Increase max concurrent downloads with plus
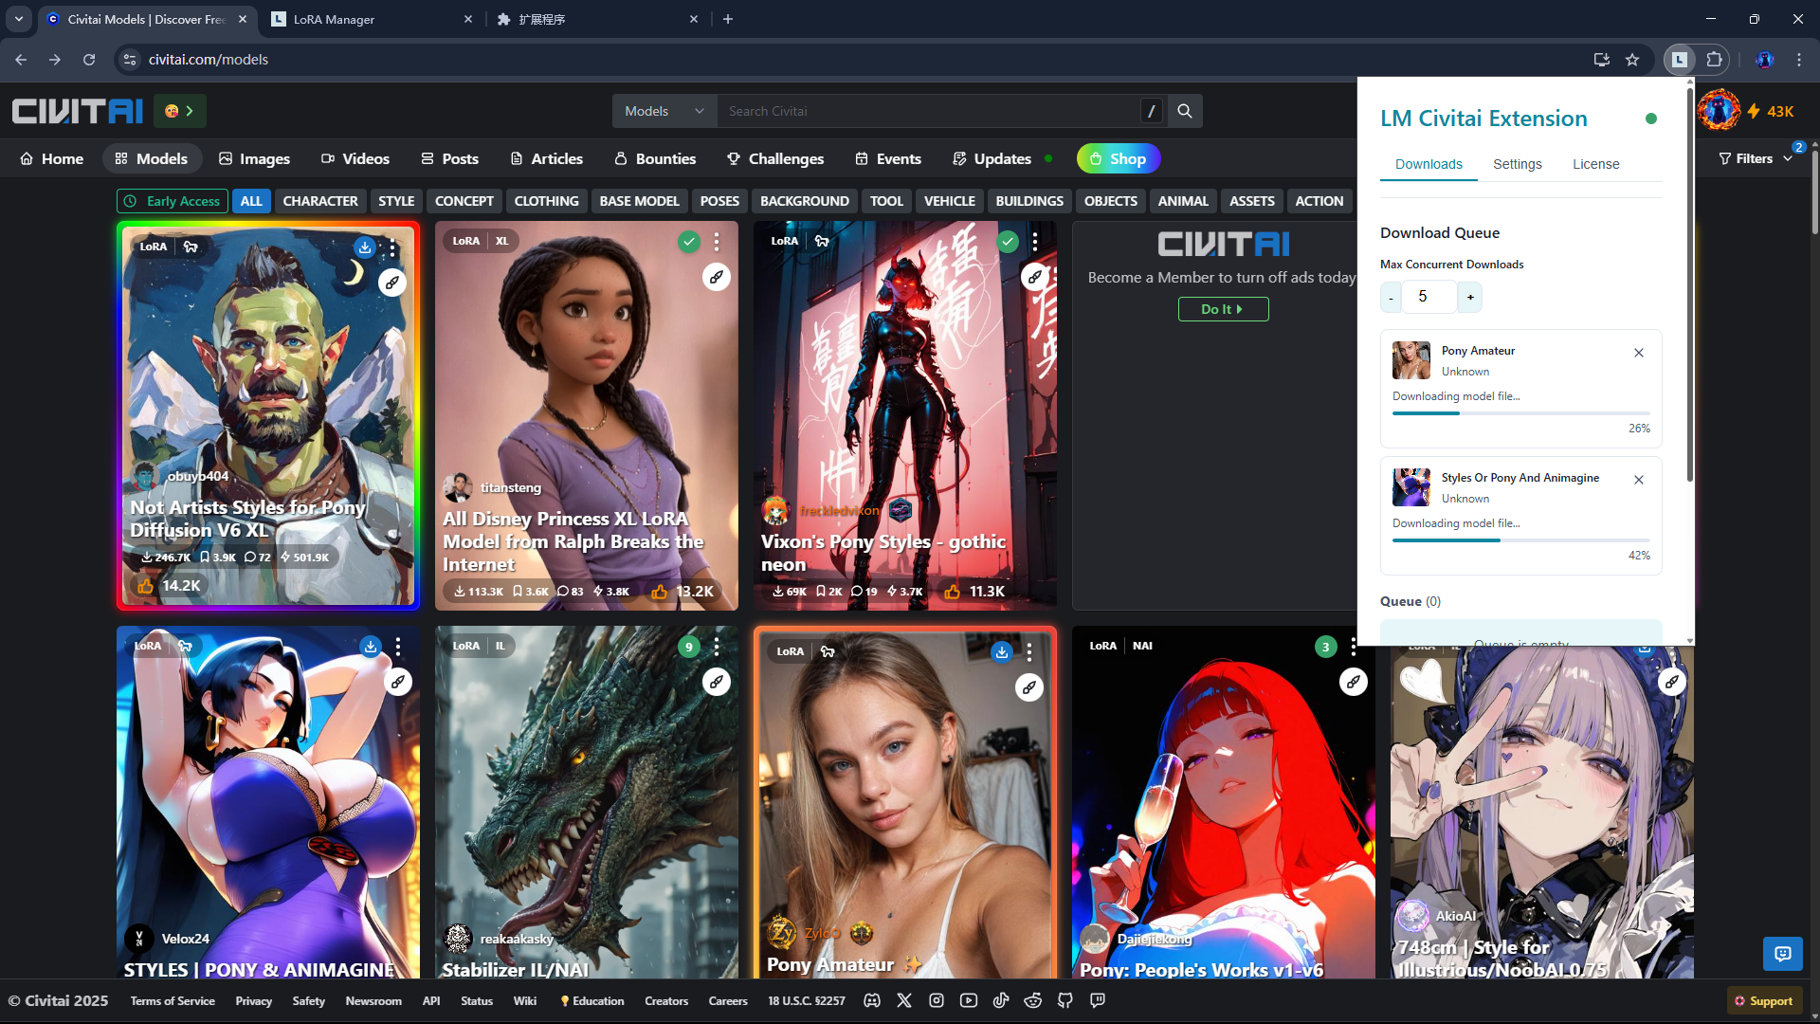The width and height of the screenshot is (1820, 1024). click(1470, 298)
